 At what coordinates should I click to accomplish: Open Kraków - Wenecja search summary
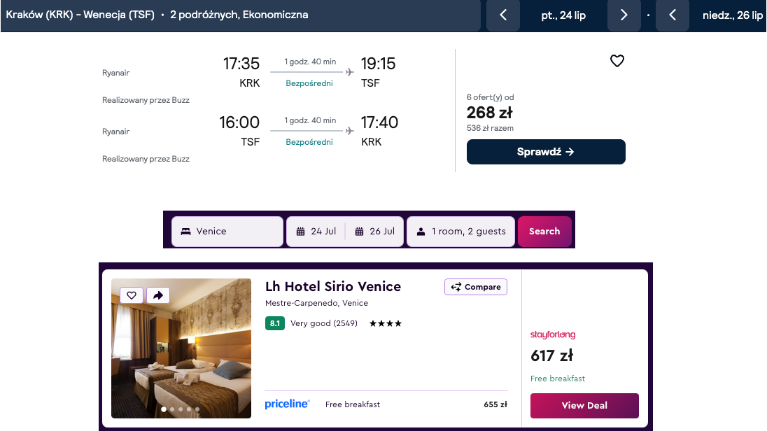(x=157, y=15)
